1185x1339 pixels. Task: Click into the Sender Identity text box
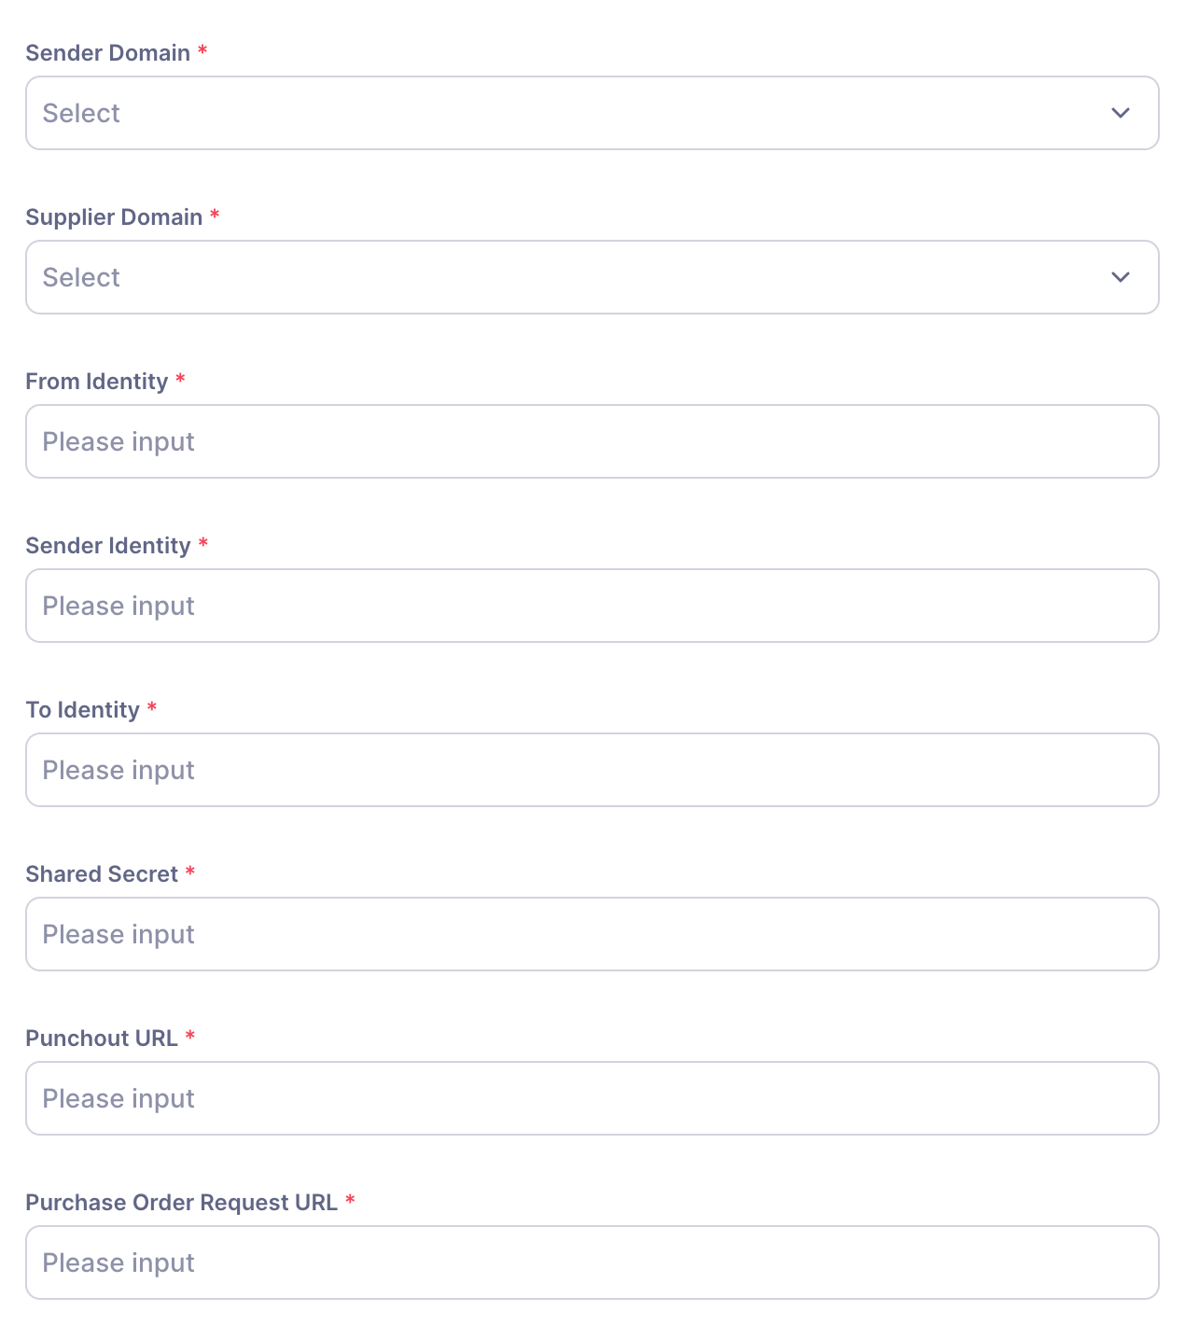(x=592, y=606)
